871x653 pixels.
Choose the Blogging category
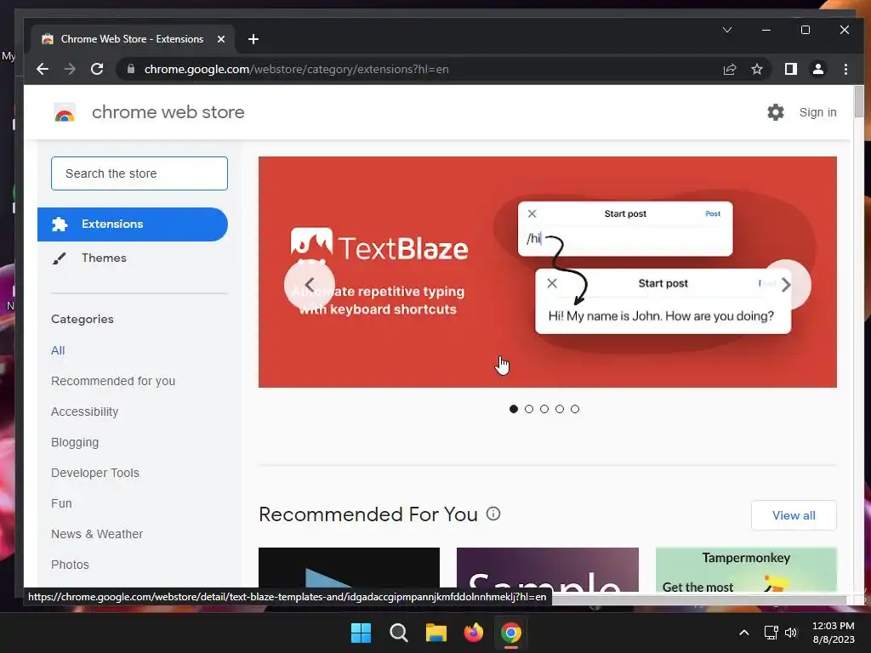(75, 442)
